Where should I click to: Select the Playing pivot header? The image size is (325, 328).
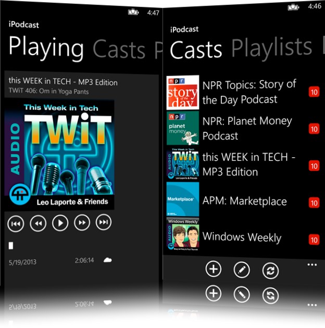(46, 48)
